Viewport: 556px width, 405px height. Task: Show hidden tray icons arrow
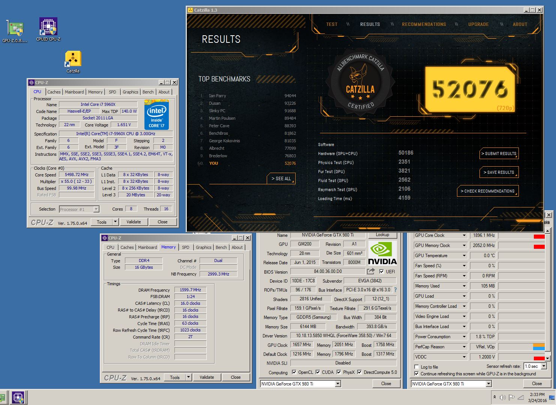[x=494, y=397]
